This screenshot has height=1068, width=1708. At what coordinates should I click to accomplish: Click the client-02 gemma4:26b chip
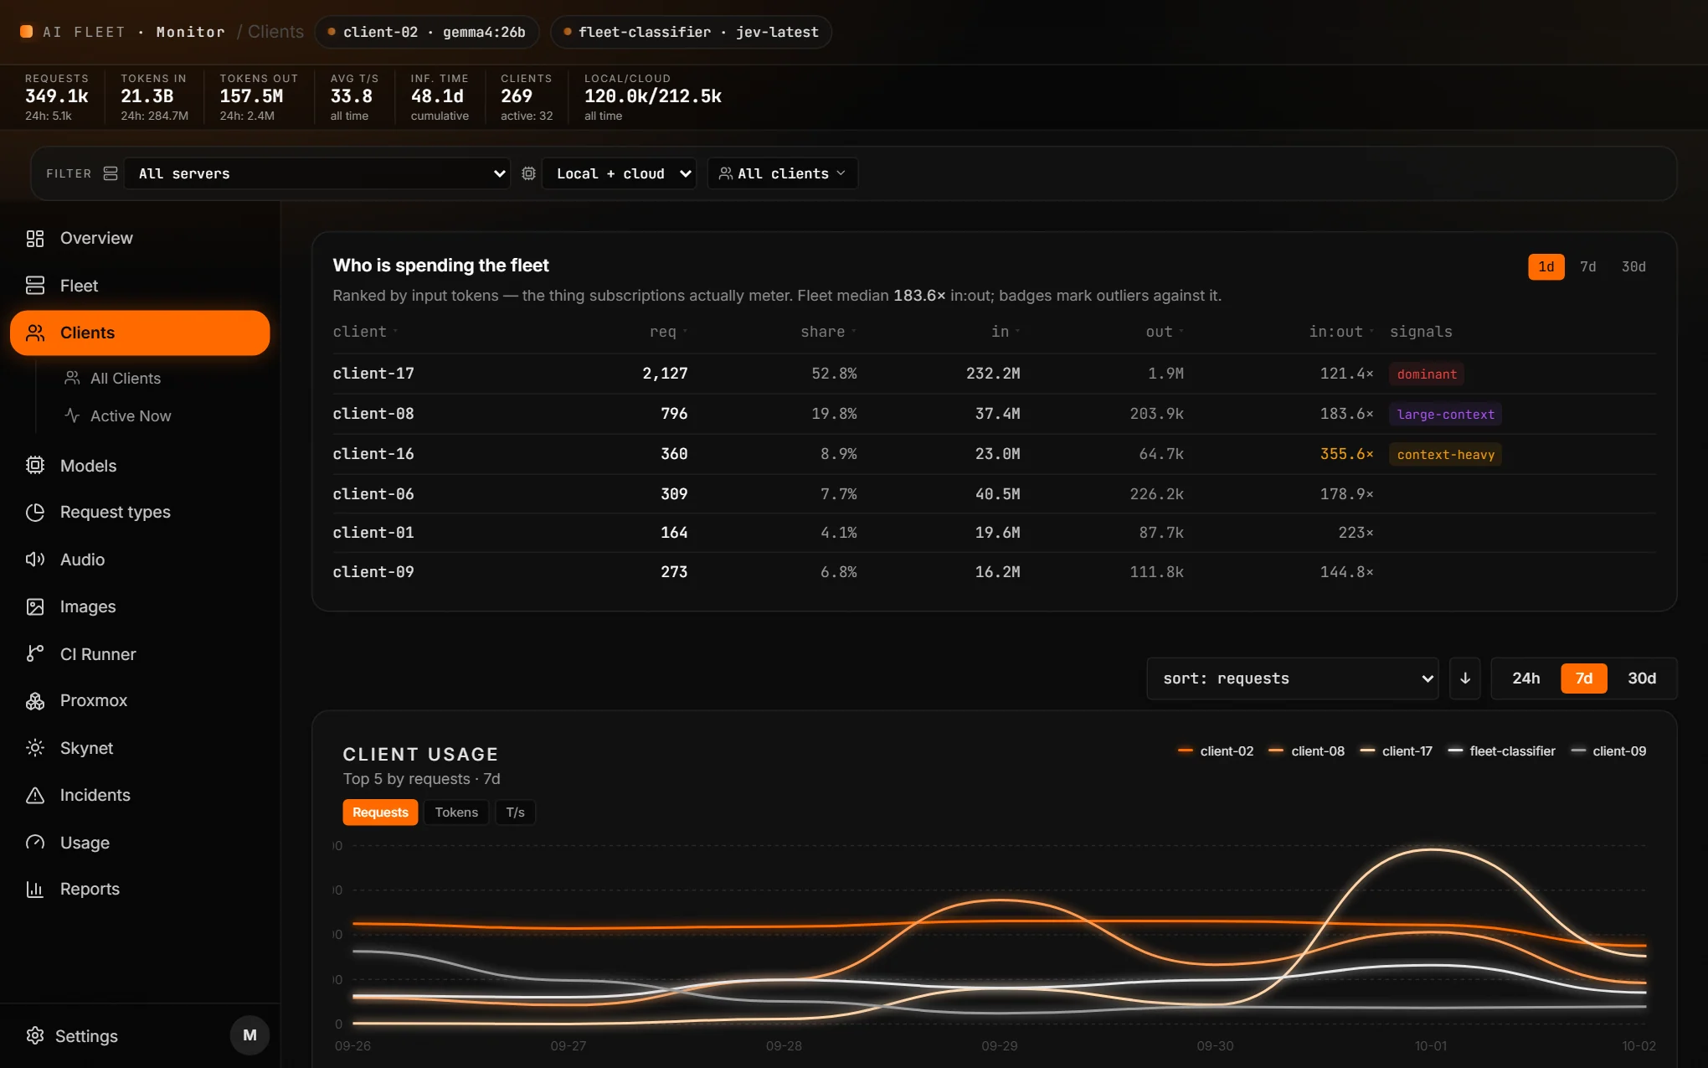427,32
